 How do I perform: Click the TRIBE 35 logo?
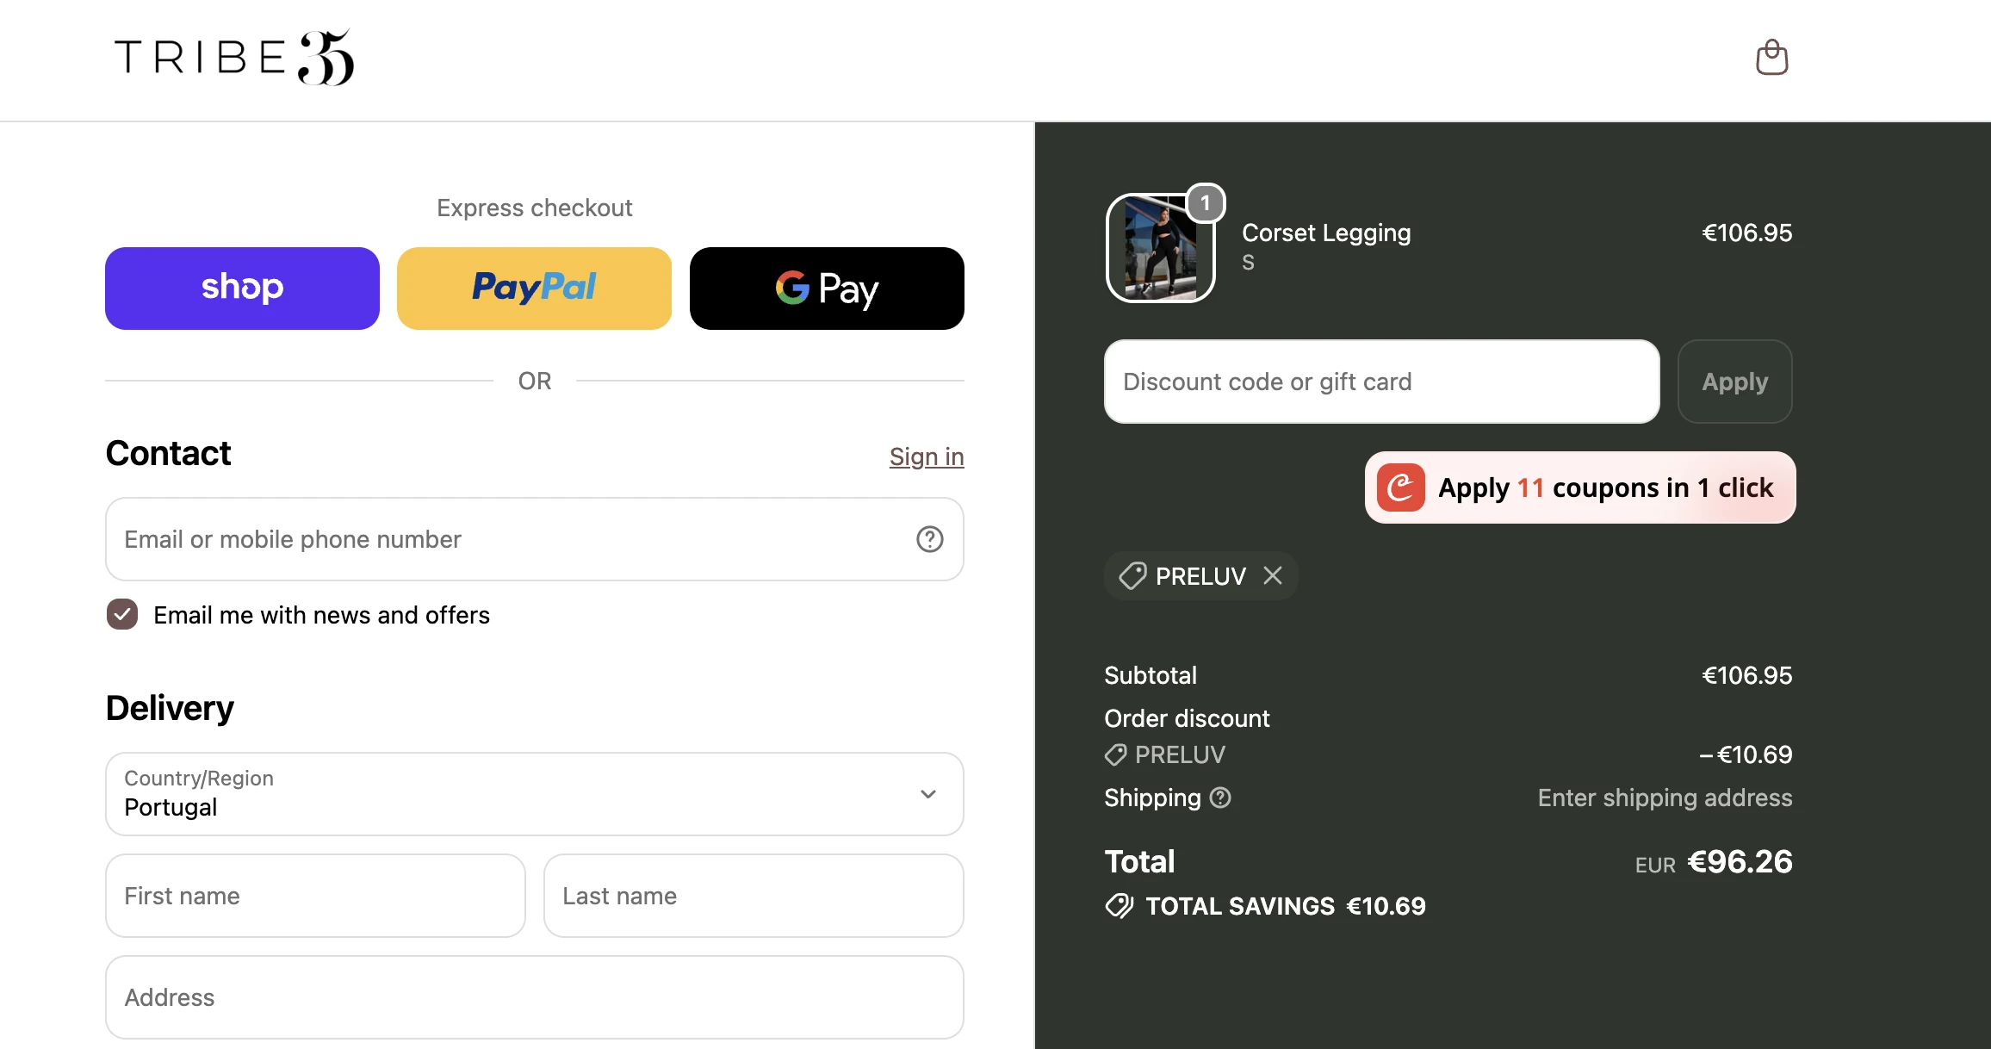click(x=234, y=59)
